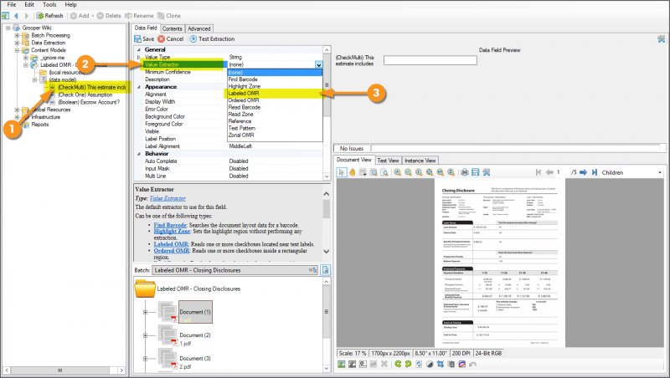This screenshot has height=378, width=670.
Task: Jump to last page of document
Action: tap(594, 171)
